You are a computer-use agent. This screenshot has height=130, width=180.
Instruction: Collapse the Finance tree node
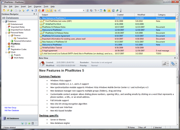[x=9, y=36]
